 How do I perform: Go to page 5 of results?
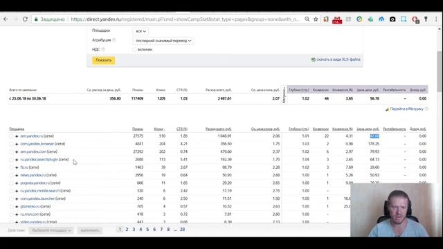pyautogui.click(x=147, y=230)
